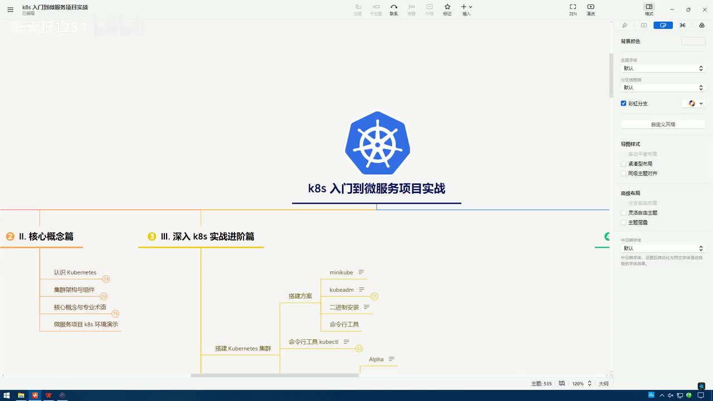Click the 主题: 535 topic count status

541,384
